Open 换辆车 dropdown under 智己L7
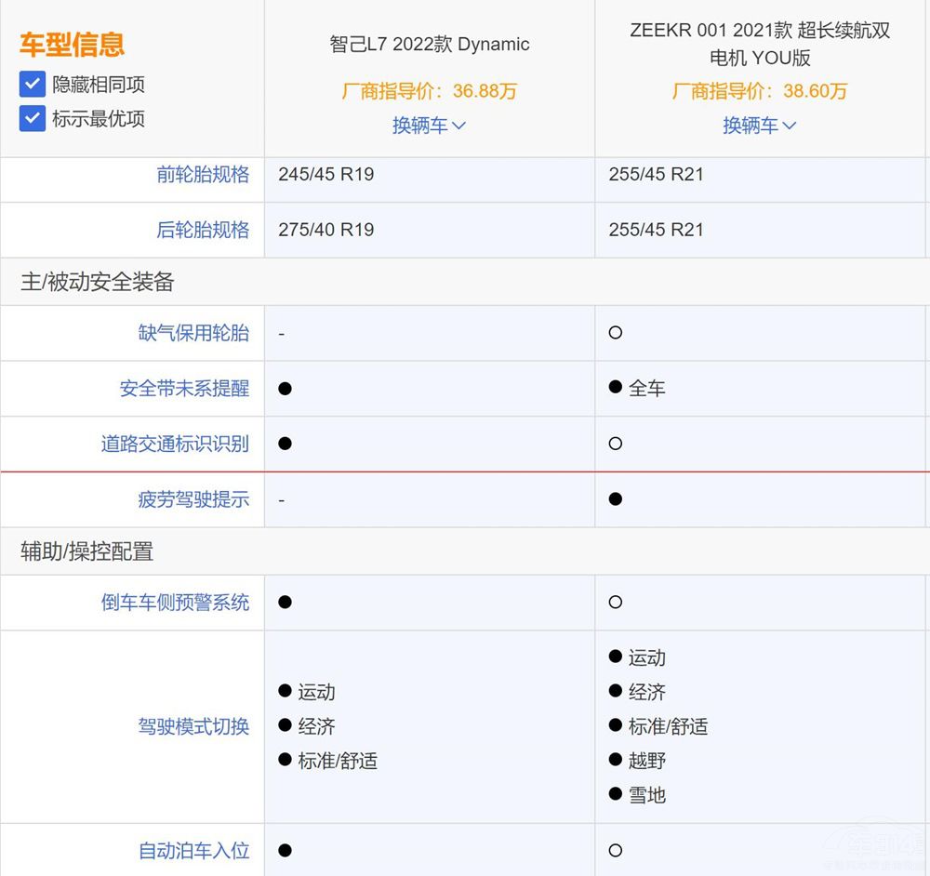 tap(429, 126)
